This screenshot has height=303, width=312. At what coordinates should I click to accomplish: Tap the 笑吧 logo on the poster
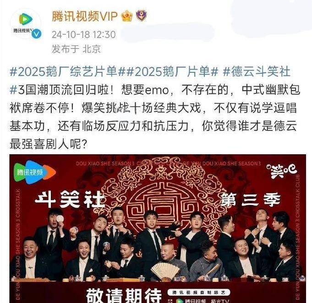(x=282, y=171)
